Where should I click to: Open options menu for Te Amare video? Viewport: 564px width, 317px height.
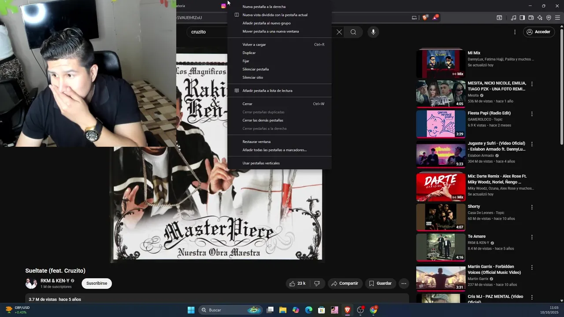click(532, 237)
